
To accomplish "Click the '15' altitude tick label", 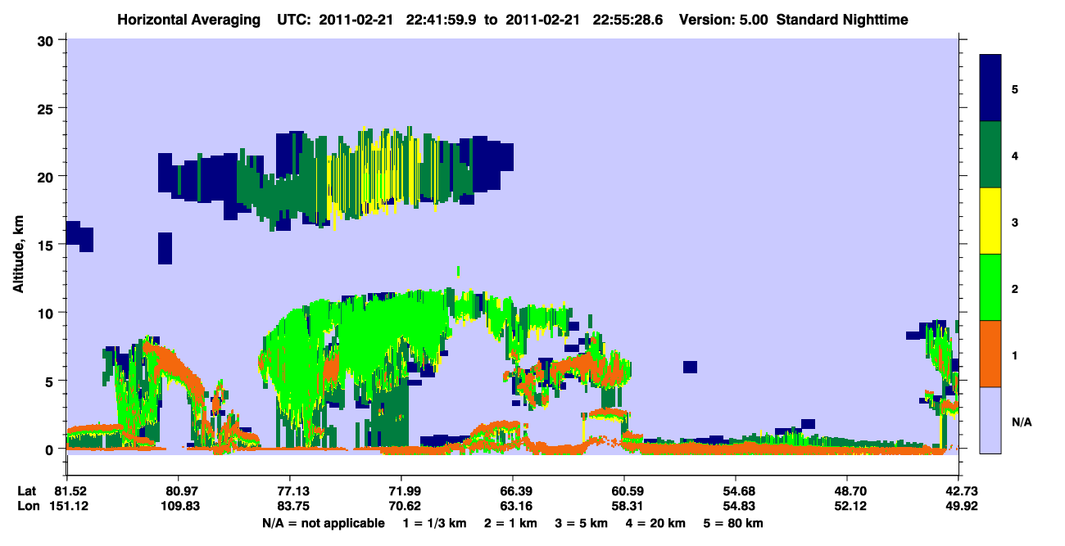I will coord(48,245).
